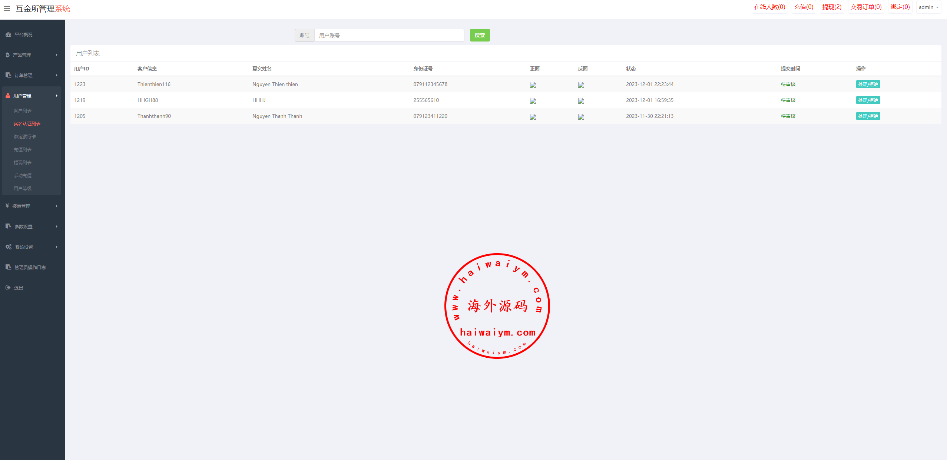
Task: View front ID image for user 1219
Action: coord(533,100)
